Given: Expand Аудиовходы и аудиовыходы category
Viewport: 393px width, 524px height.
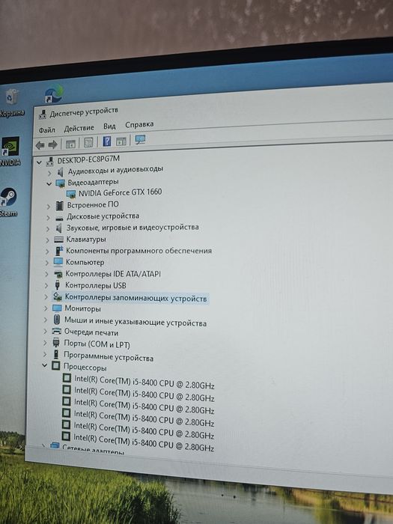Looking at the screenshot, I should coord(49,173).
